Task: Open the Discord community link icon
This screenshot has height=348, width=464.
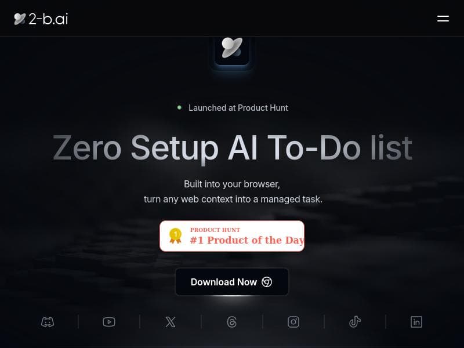Action: (48, 322)
